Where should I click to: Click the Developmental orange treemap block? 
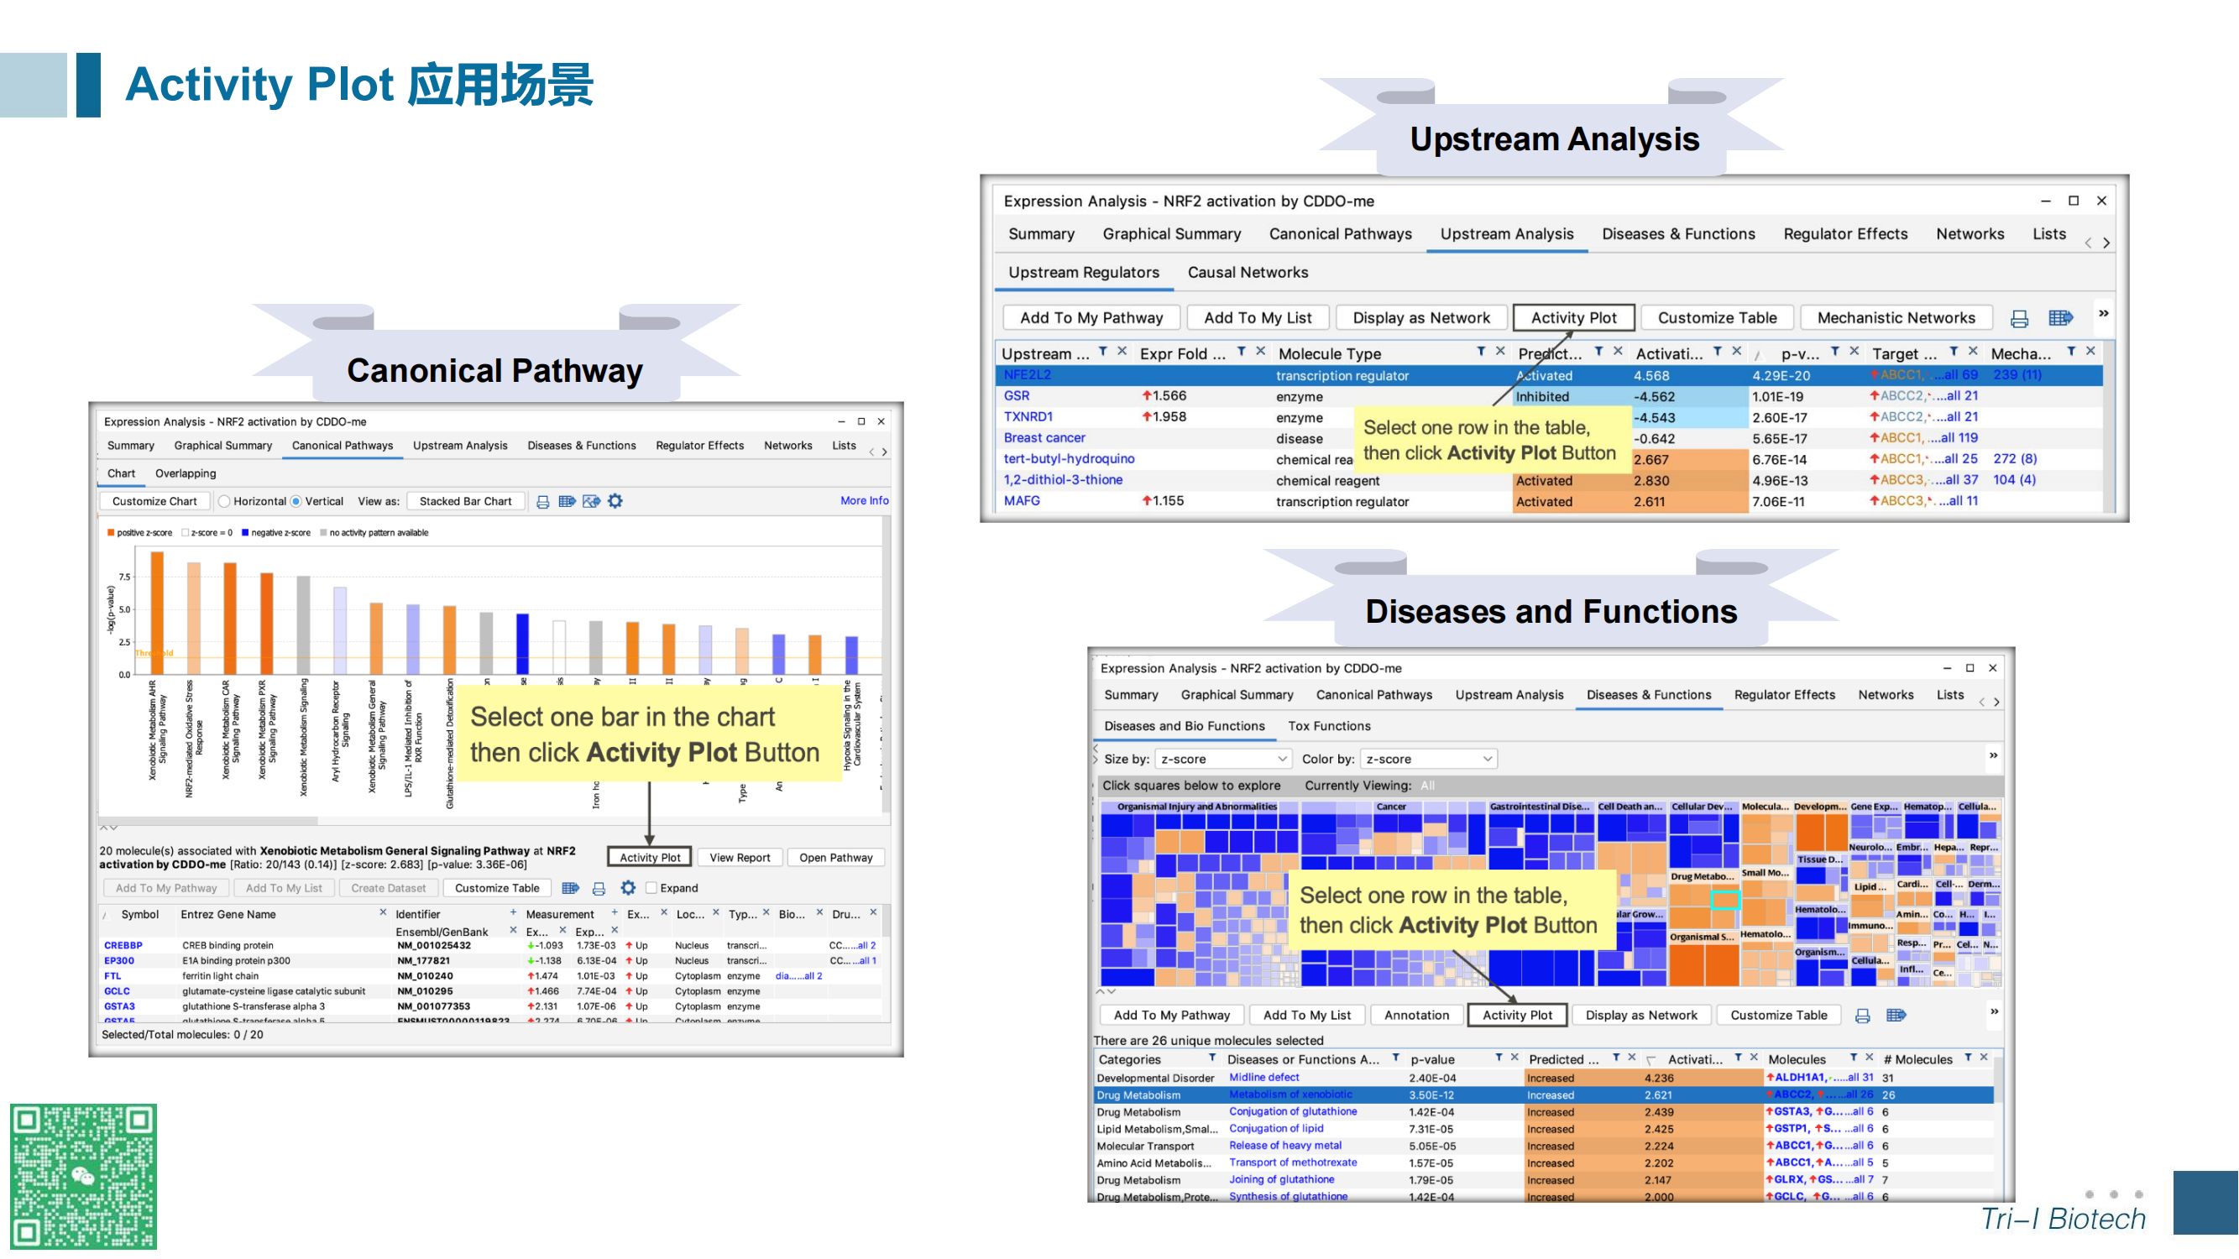point(1821,833)
